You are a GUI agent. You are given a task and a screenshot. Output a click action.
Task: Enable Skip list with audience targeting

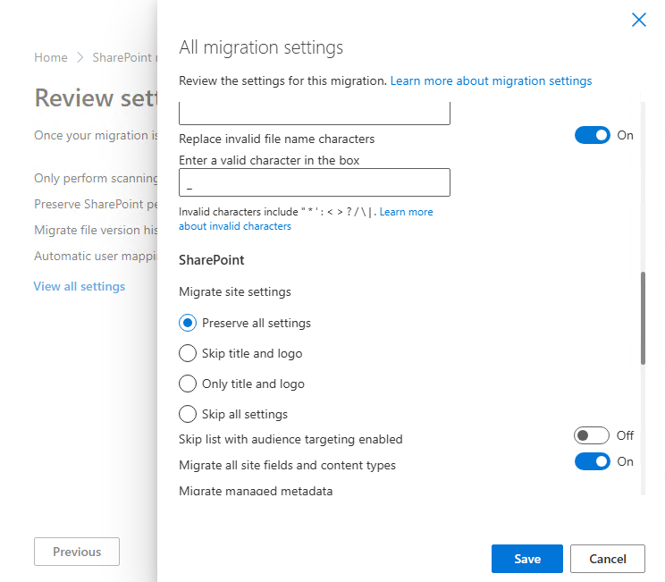[592, 435]
